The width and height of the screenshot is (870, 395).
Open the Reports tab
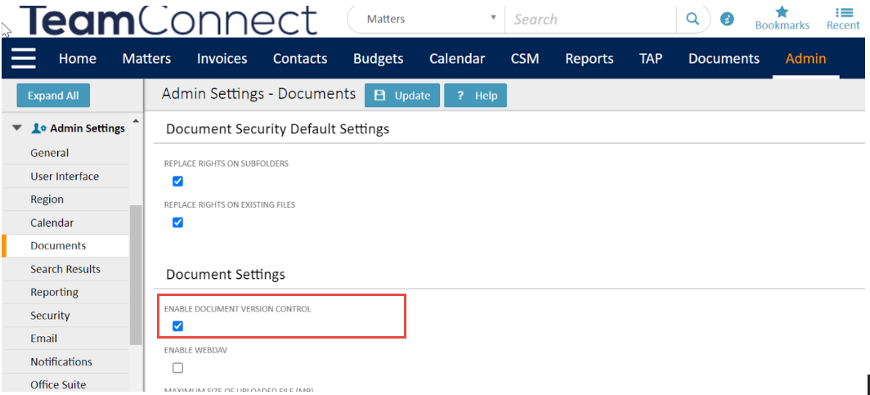590,59
